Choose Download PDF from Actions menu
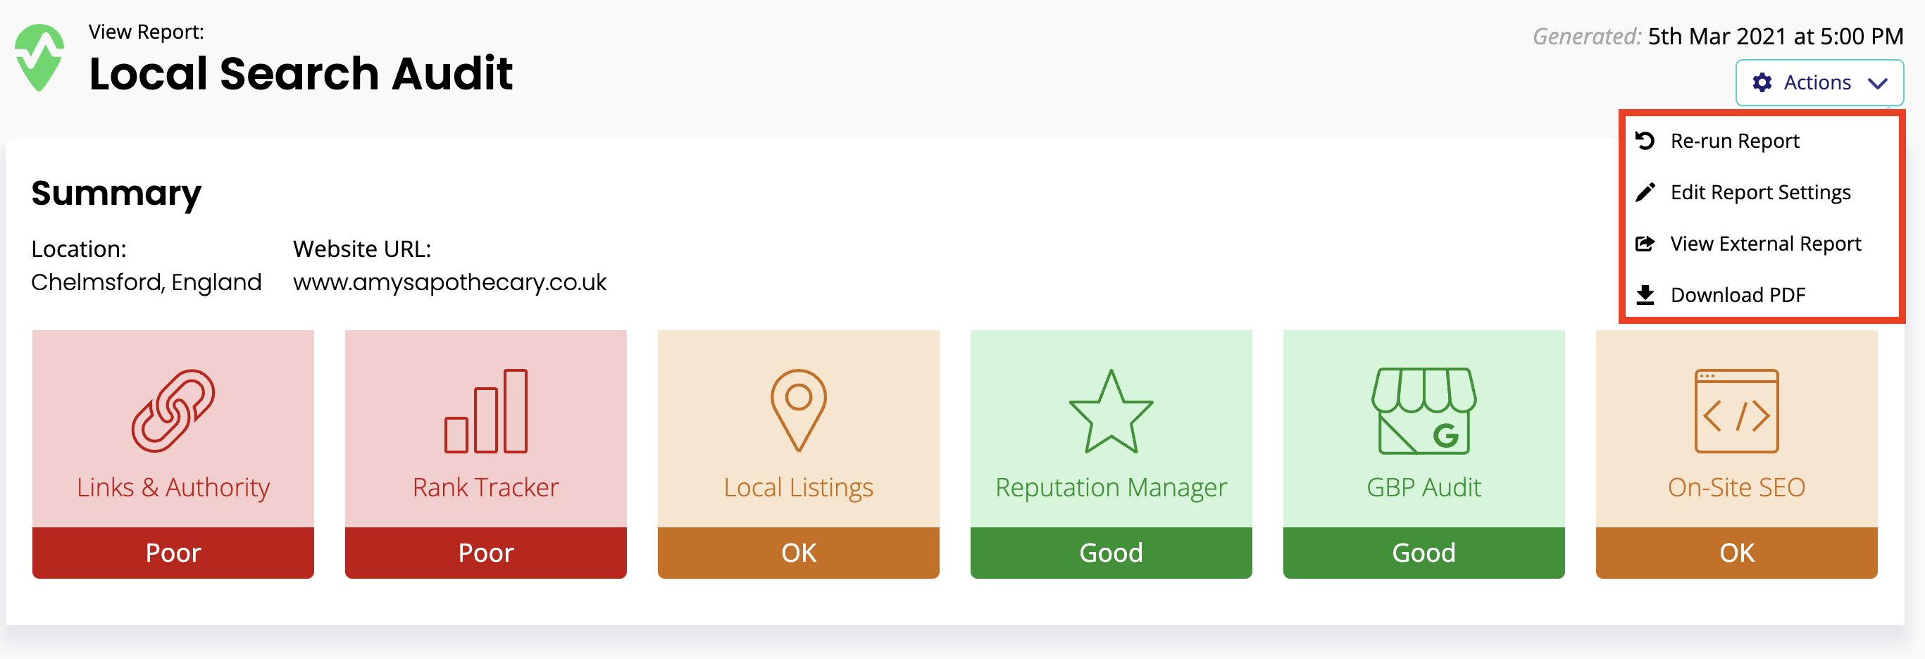 1738,295
